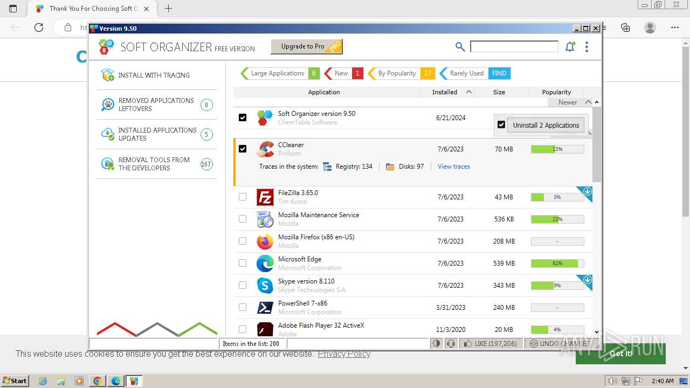This screenshot has width=690, height=388.
Task: Open the support headset icon in status bar
Action: tap(451, 343)
